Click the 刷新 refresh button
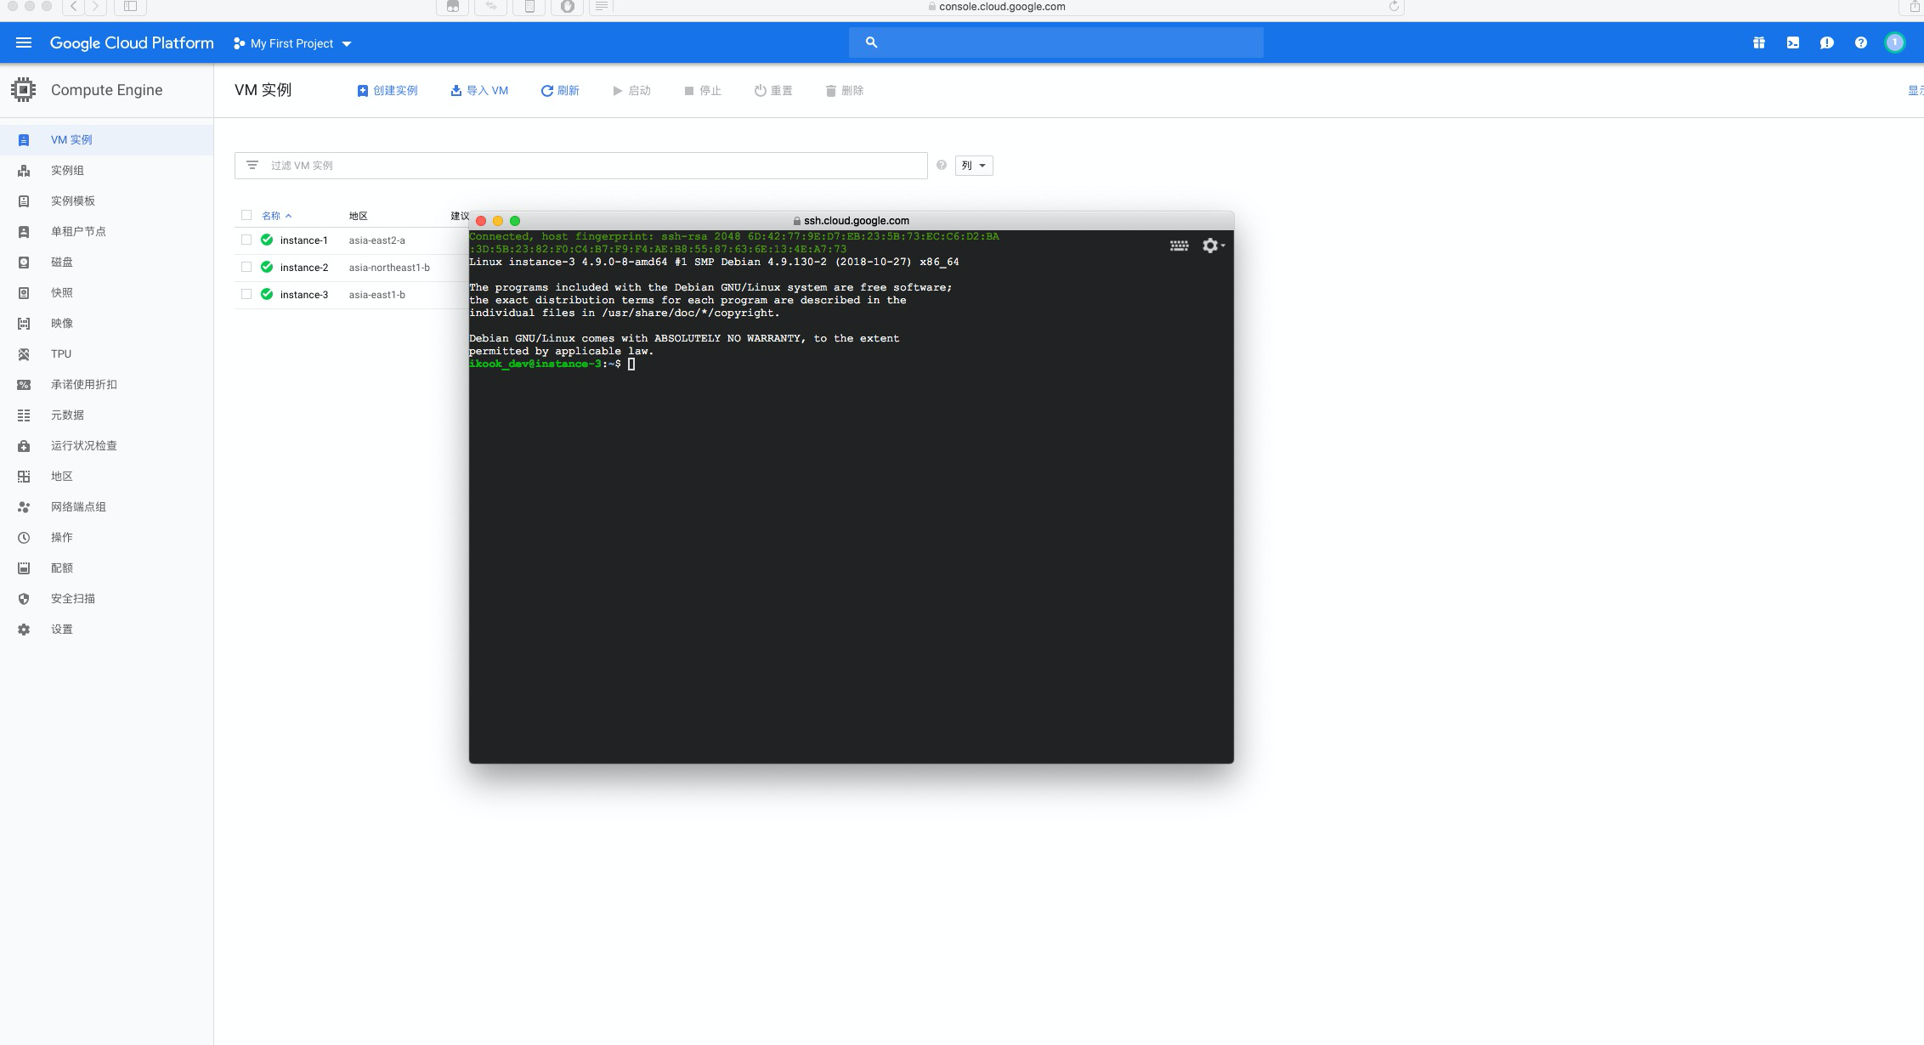This screenshot has height=1045, width=1924. (560, 91)
